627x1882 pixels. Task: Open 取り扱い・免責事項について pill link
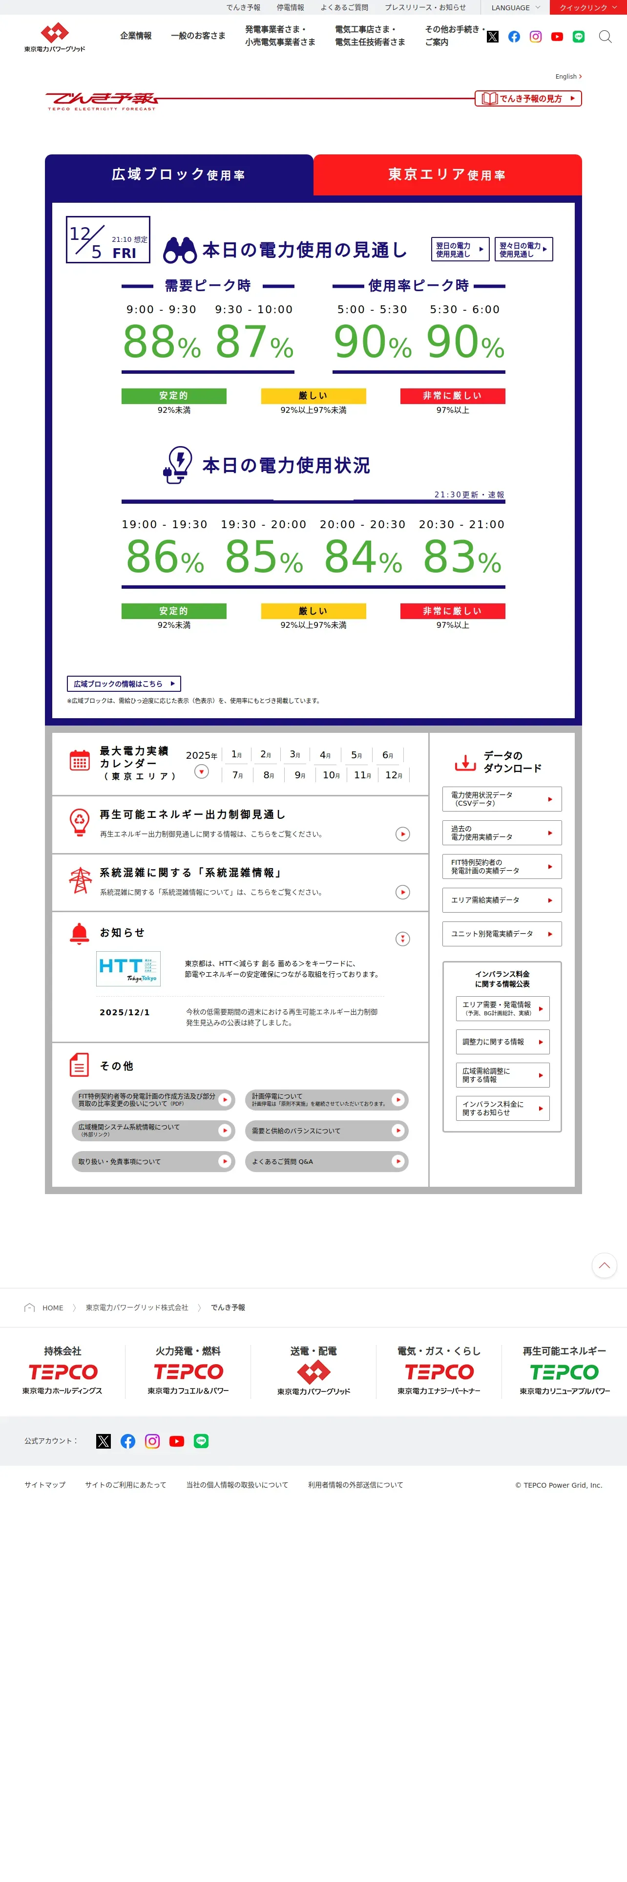(153, 1162)
